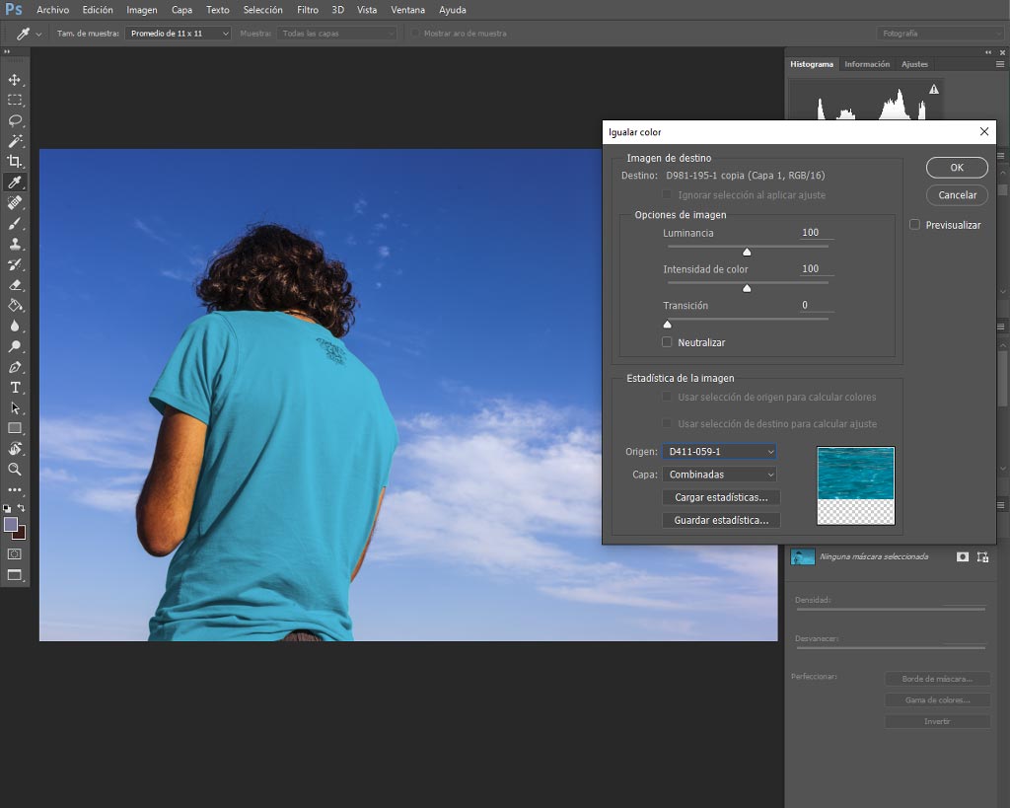Open the Fotografía workspace dropdown
Screen dimensions: 1010x808
(940, 33)
